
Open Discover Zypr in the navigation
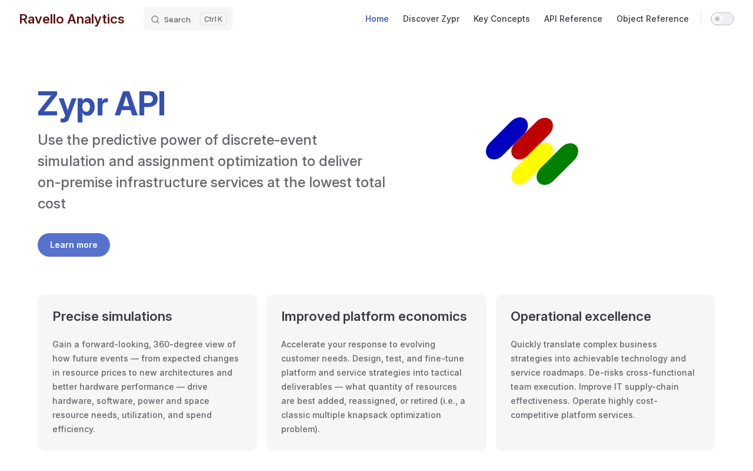click(431, 19)
